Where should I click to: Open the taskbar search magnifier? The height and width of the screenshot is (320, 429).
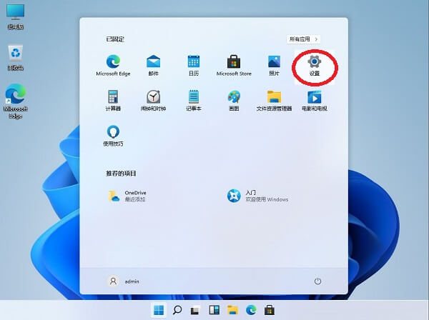(x=177, y=310)
